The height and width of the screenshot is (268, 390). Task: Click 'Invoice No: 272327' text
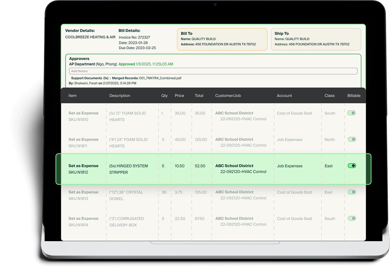click(x=134, y=37)
